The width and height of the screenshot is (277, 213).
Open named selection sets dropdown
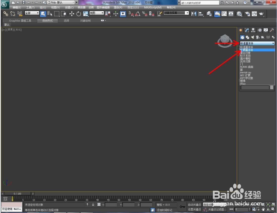[176, 13]
